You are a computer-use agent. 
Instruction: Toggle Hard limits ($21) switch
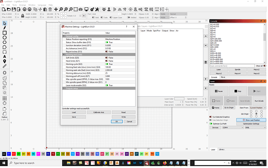[x=107, y=61]
